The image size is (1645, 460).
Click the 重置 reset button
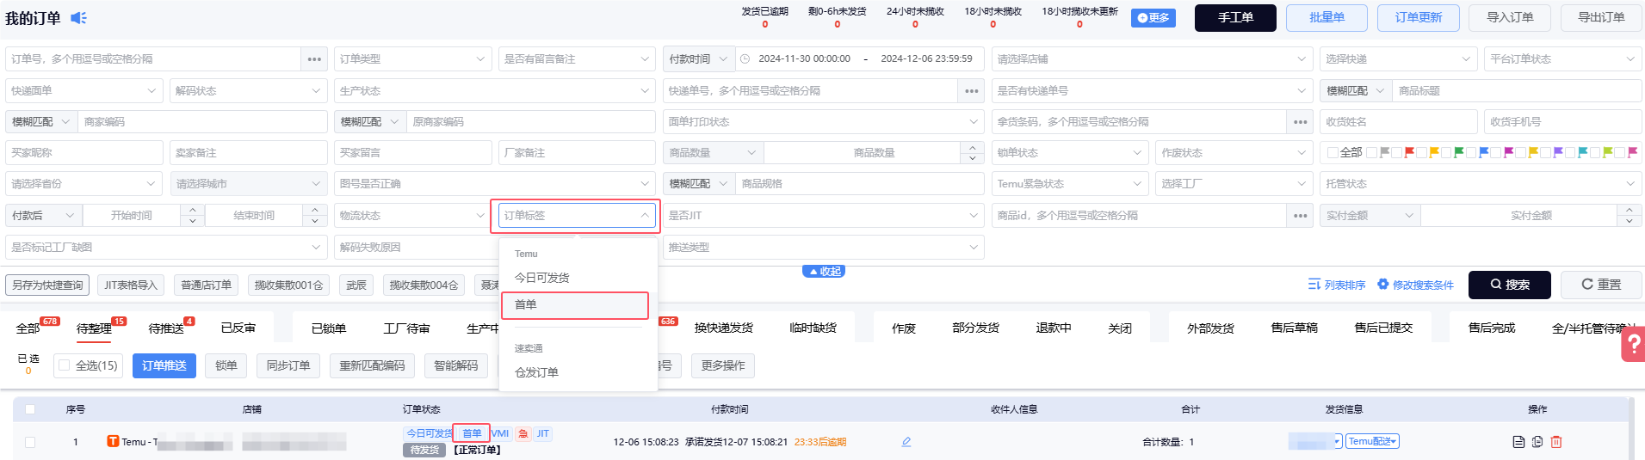(x=1601, y=285)
